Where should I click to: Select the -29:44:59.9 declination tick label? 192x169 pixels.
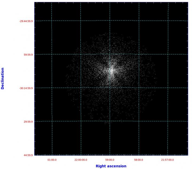pos(26,21)
